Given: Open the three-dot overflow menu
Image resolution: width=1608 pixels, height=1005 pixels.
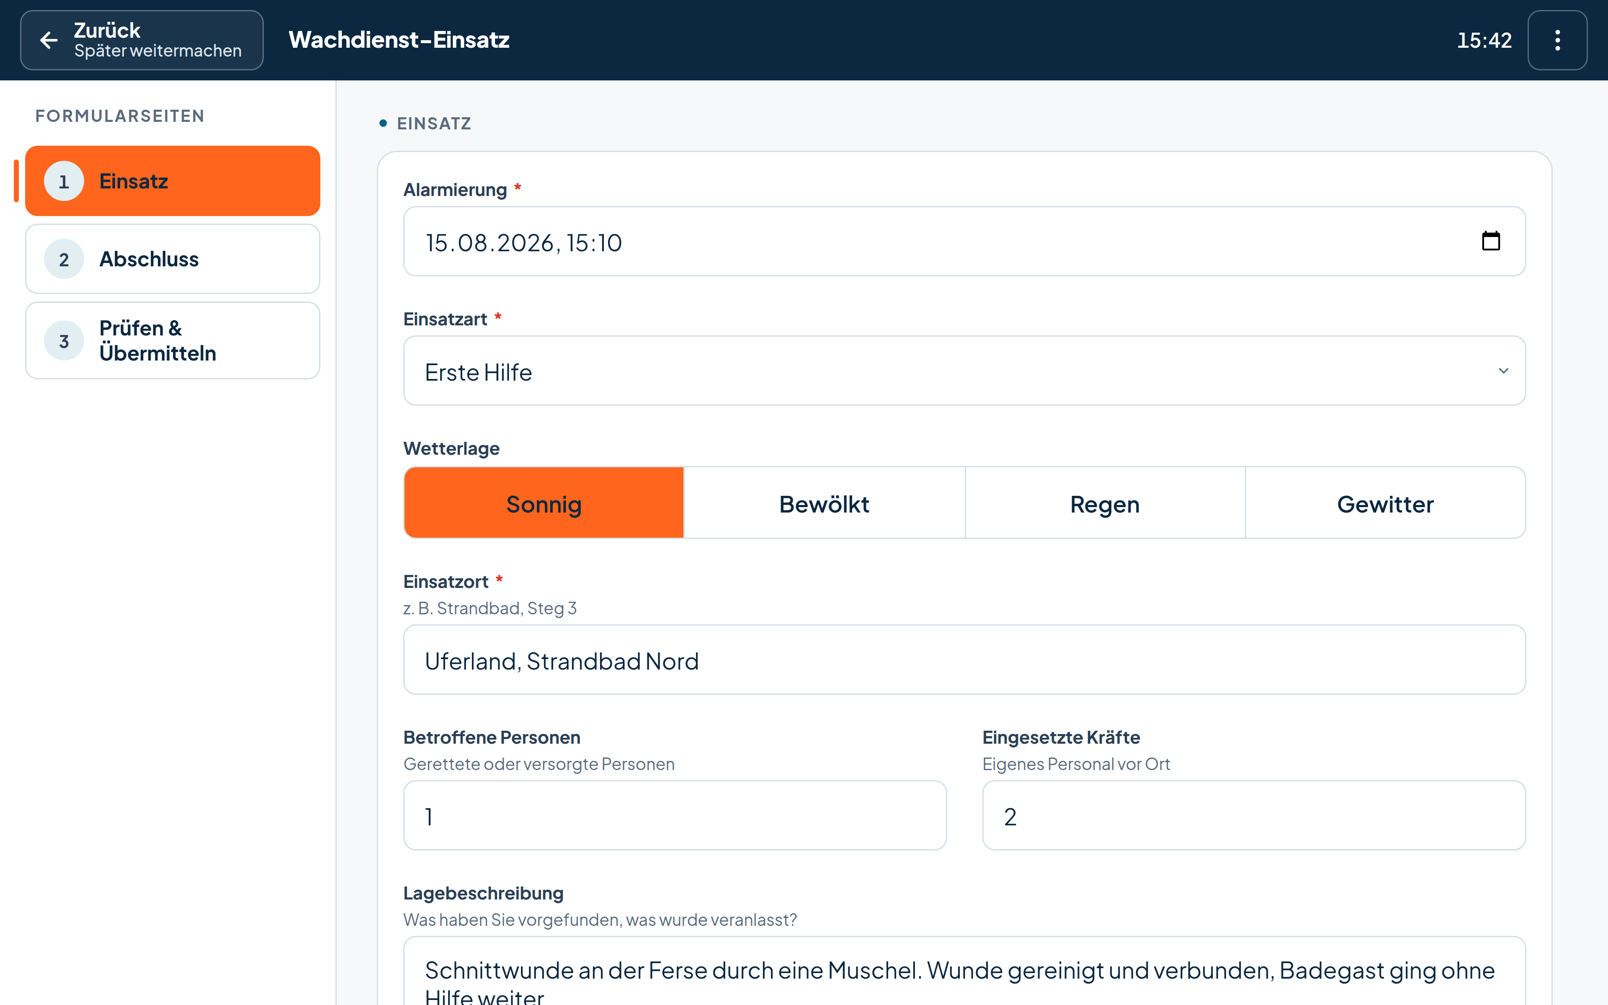Looking at the screenshot, I should (1557, 40).
